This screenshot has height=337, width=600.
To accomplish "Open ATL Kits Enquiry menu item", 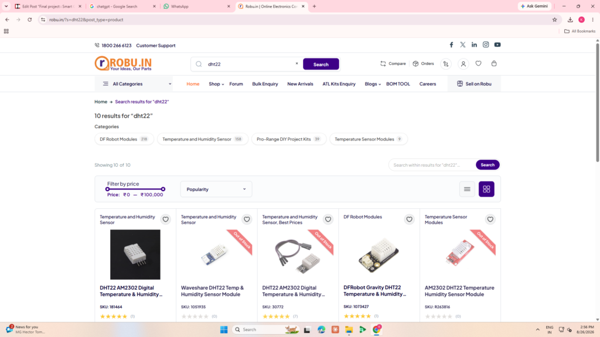I will click(339, 84).
